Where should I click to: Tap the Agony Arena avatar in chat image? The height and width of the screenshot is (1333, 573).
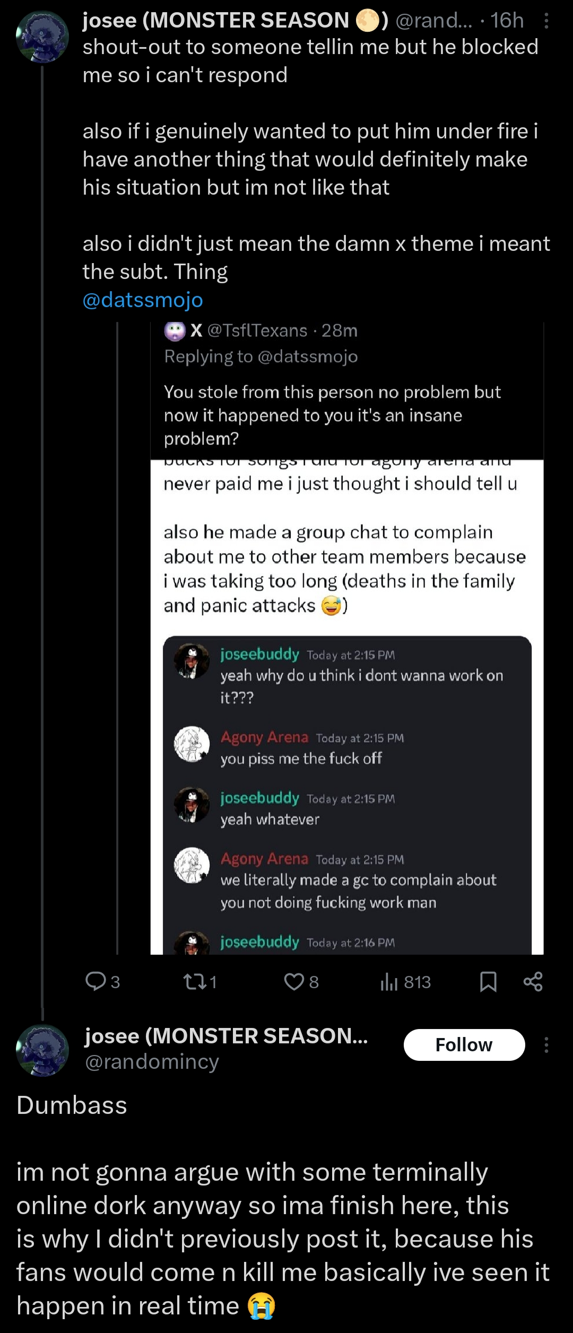(192, 744)
